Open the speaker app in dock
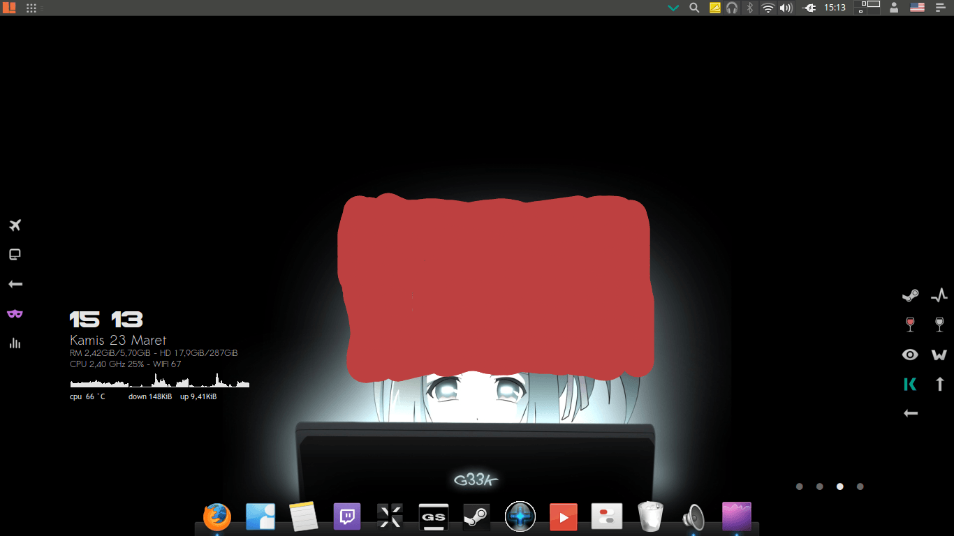954x536 pixels. pos(694,519)
